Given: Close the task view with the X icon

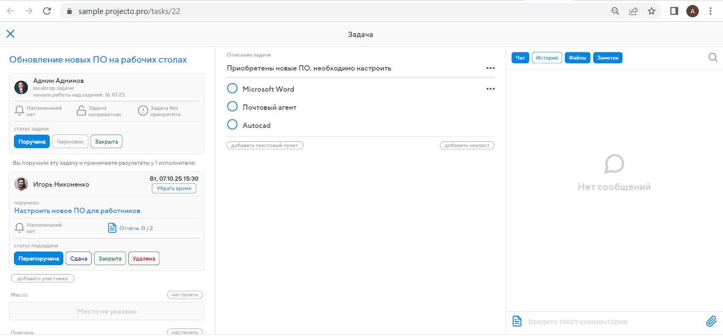Looking at the screenshot, I should 10,34.
